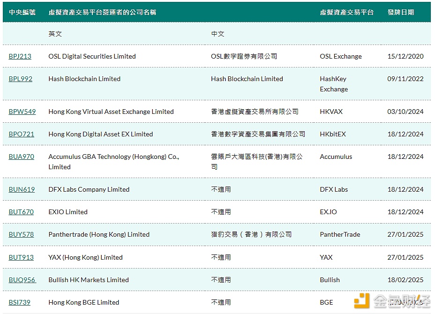The height and width of the screenshot is (314, 436).
Task: Open license record BPW549
Action: point(21,112)
